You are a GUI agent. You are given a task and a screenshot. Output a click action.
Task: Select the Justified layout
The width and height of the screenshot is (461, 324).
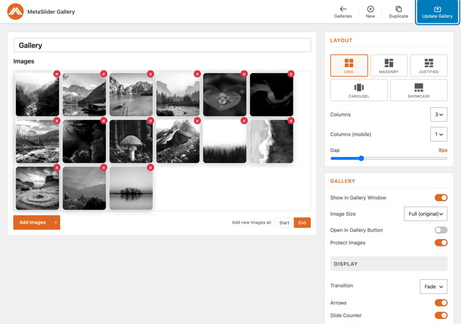coord(429,66)
